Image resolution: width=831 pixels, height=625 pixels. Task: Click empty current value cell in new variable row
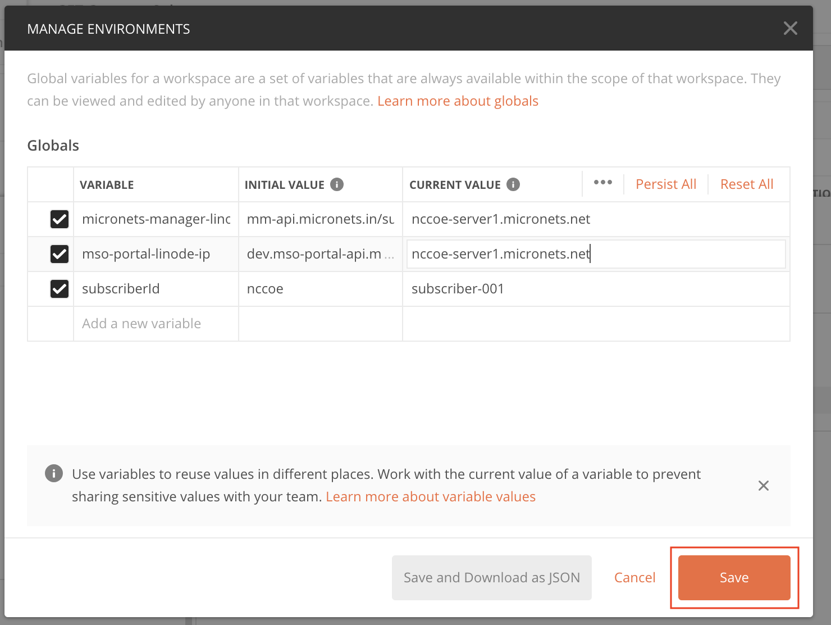click(596, 324)
